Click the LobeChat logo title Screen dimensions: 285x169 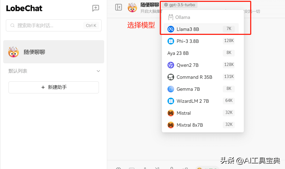(x=24, y=9)
